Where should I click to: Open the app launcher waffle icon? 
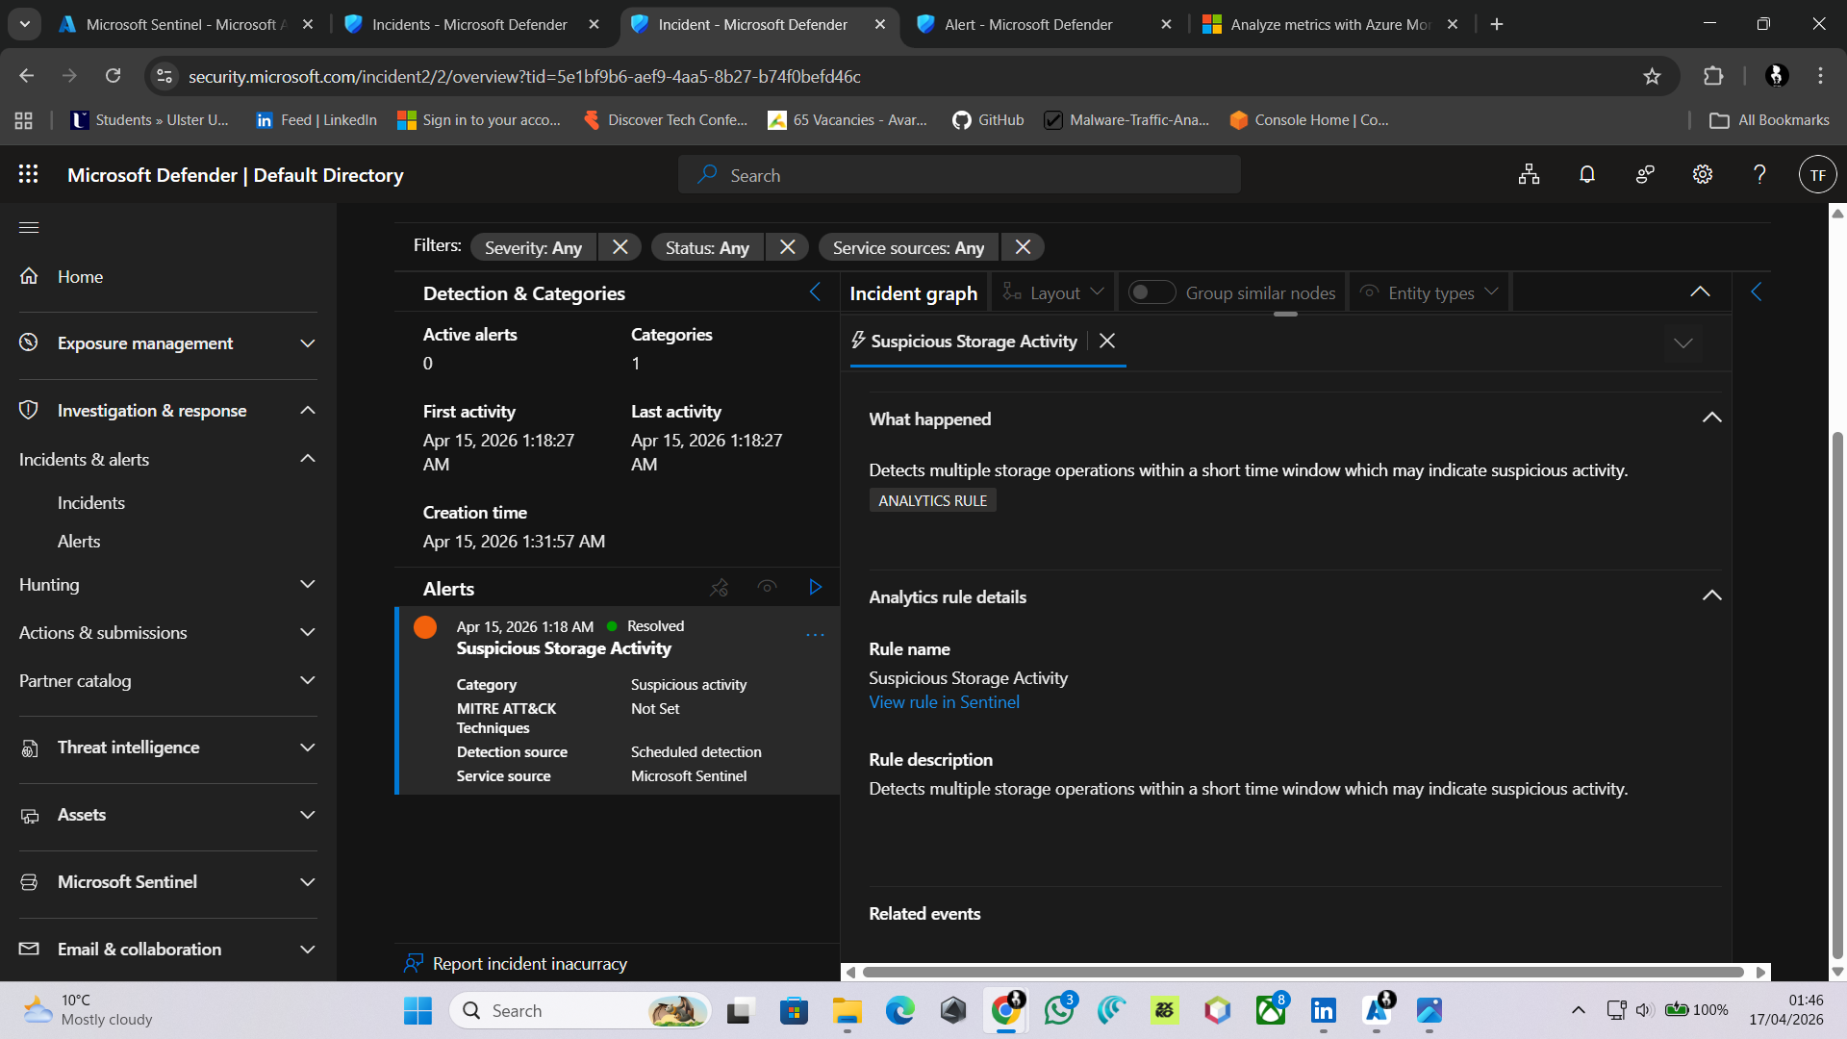pos(29,174)
